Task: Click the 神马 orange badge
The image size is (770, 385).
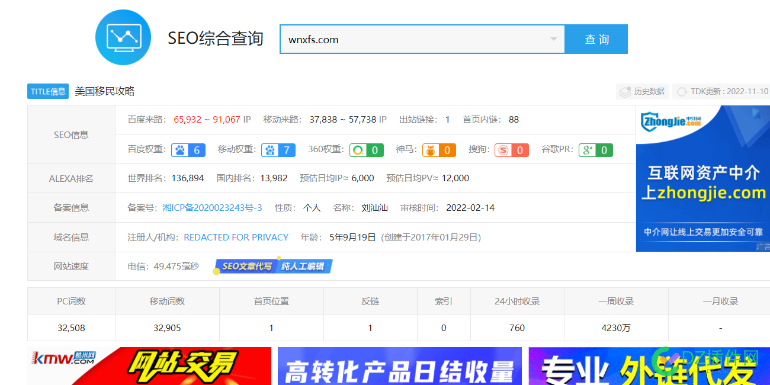Action: pyautogui.click(x=439, y=150)
